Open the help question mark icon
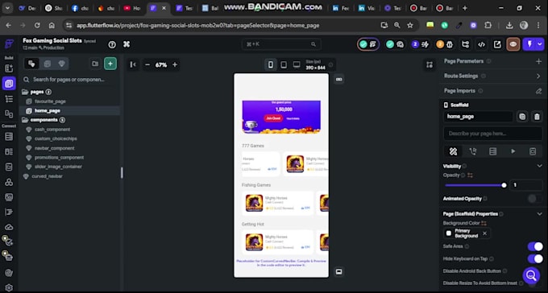 112,44
